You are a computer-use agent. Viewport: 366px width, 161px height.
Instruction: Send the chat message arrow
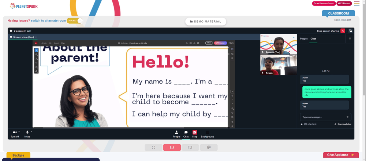348,117
